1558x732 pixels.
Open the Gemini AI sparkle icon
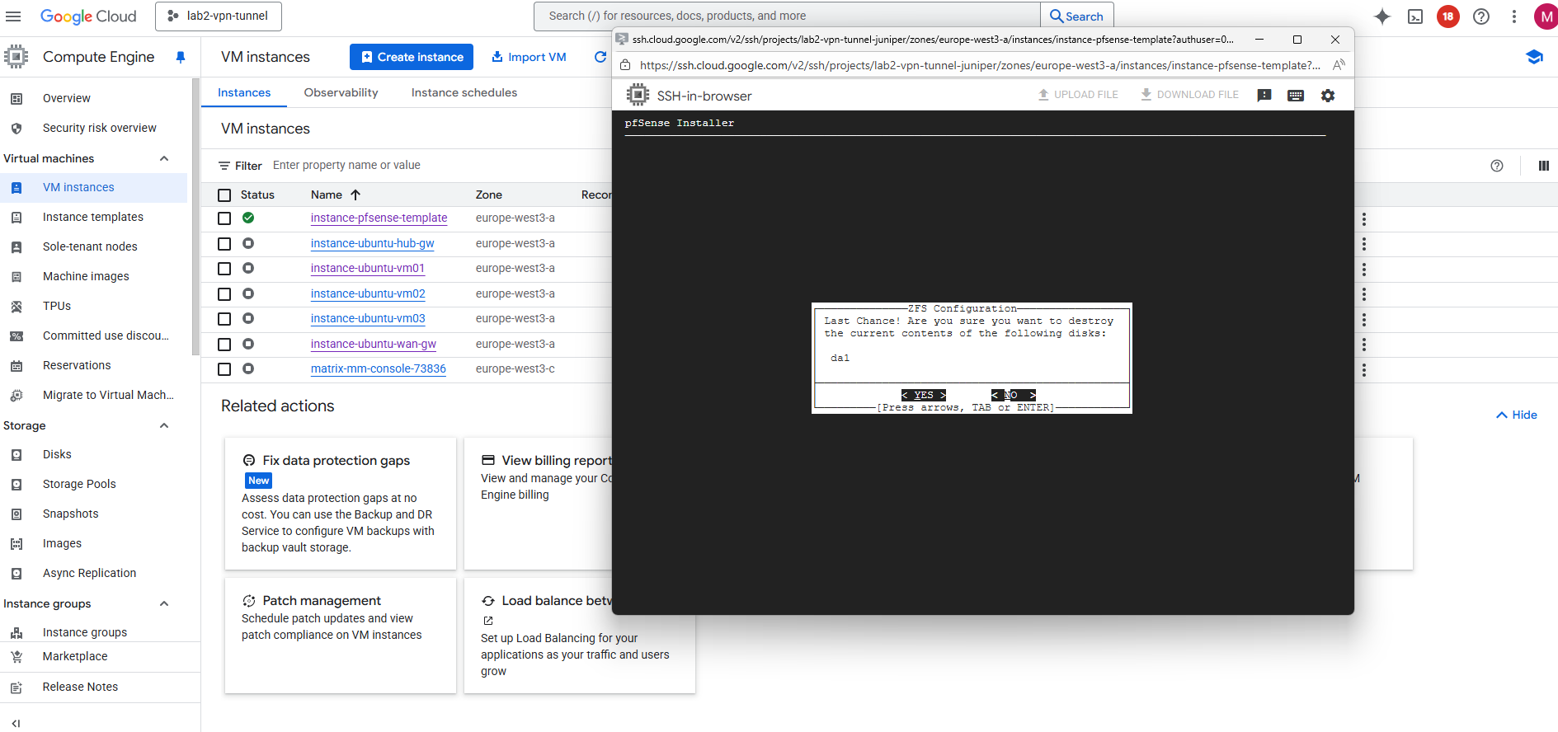point(1382,16)
